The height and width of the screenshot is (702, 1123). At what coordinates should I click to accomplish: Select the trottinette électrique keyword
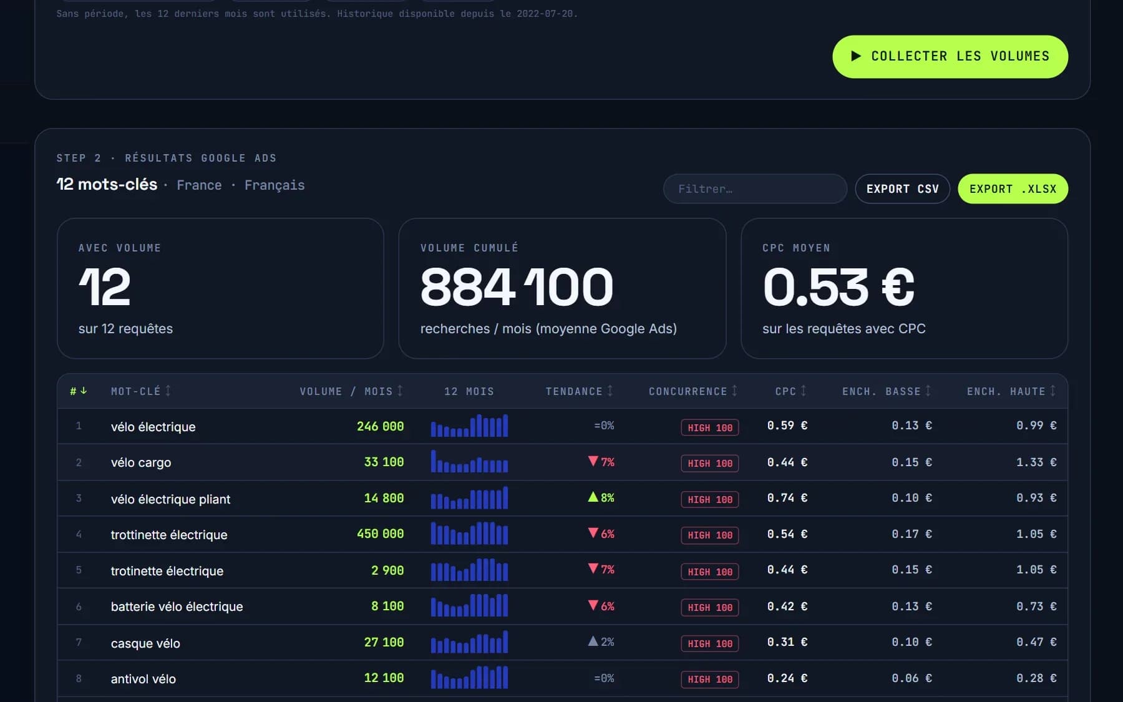pos(169,535)
